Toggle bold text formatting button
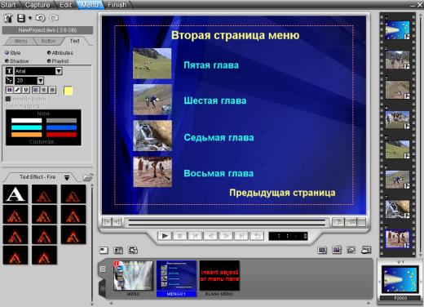The height and width of the screenshot is (307, 424). (9, 90)
